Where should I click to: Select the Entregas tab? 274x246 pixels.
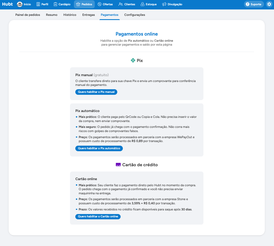[x=88, y=15]
